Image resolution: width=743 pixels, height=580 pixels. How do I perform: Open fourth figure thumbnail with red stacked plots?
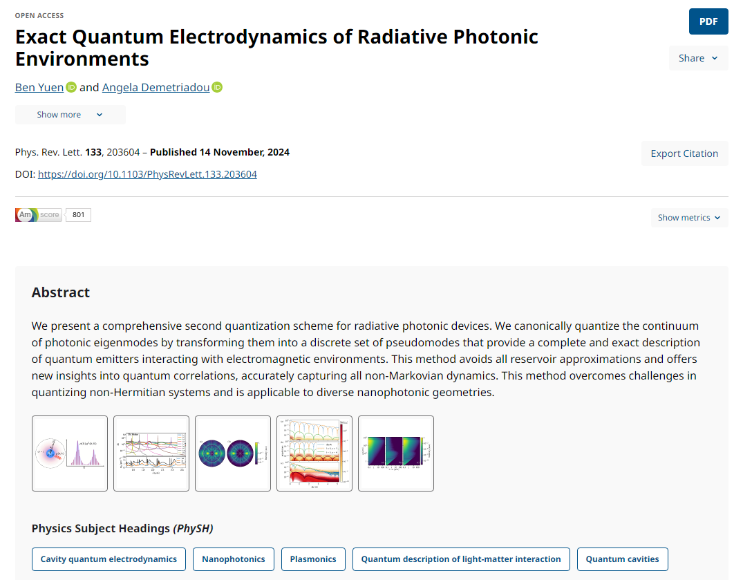tap(314, 453)
